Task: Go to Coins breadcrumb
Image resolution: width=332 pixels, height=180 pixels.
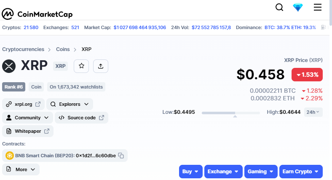Action: 63,49
